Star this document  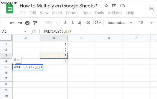(106, 6)
